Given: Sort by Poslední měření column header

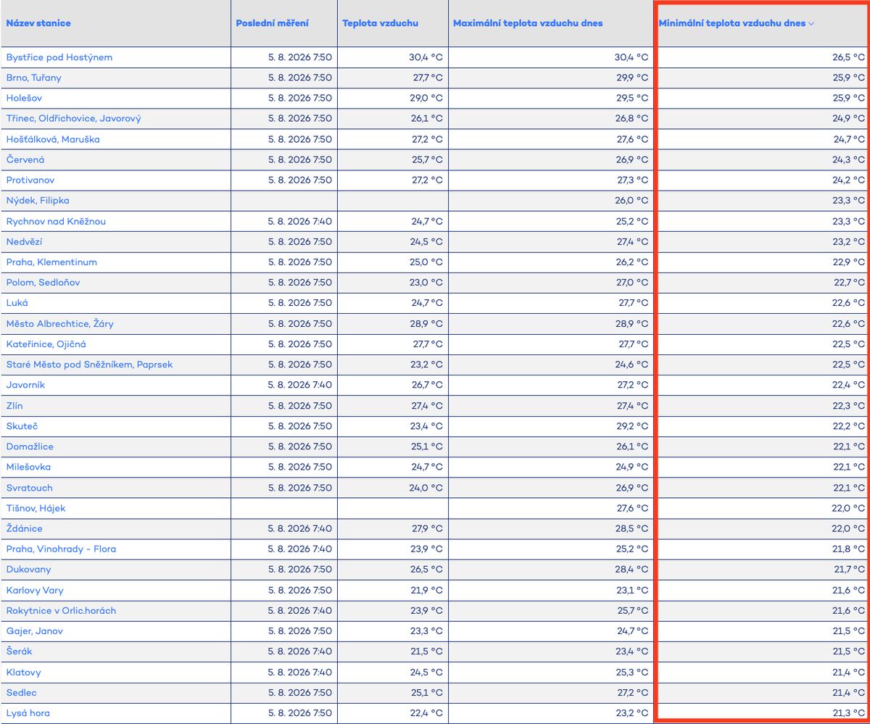Looking at the screenshot, I should (272, 23).
